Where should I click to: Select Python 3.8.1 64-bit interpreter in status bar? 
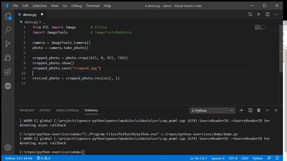coord(19,158)
